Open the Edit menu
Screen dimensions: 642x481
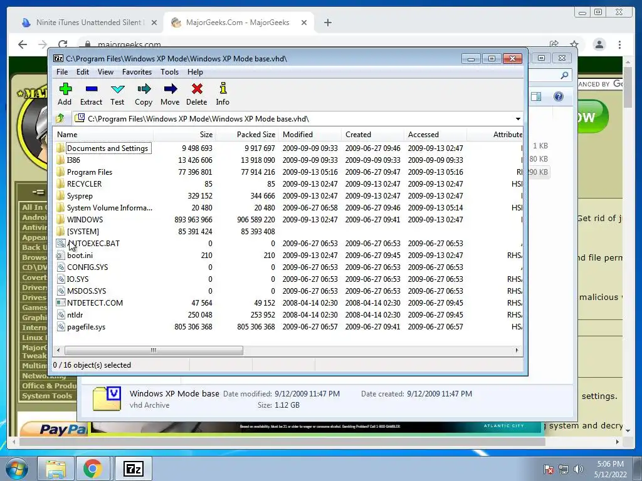click(83, 72)
